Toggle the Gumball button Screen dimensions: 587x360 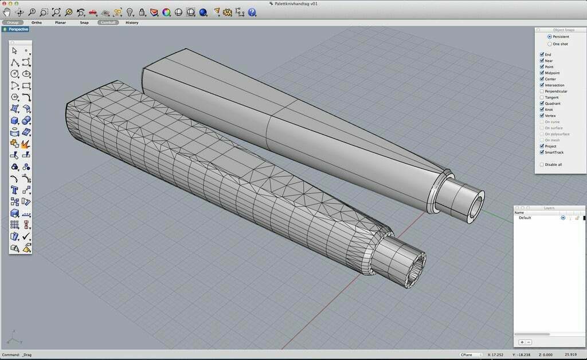point(108,22)
